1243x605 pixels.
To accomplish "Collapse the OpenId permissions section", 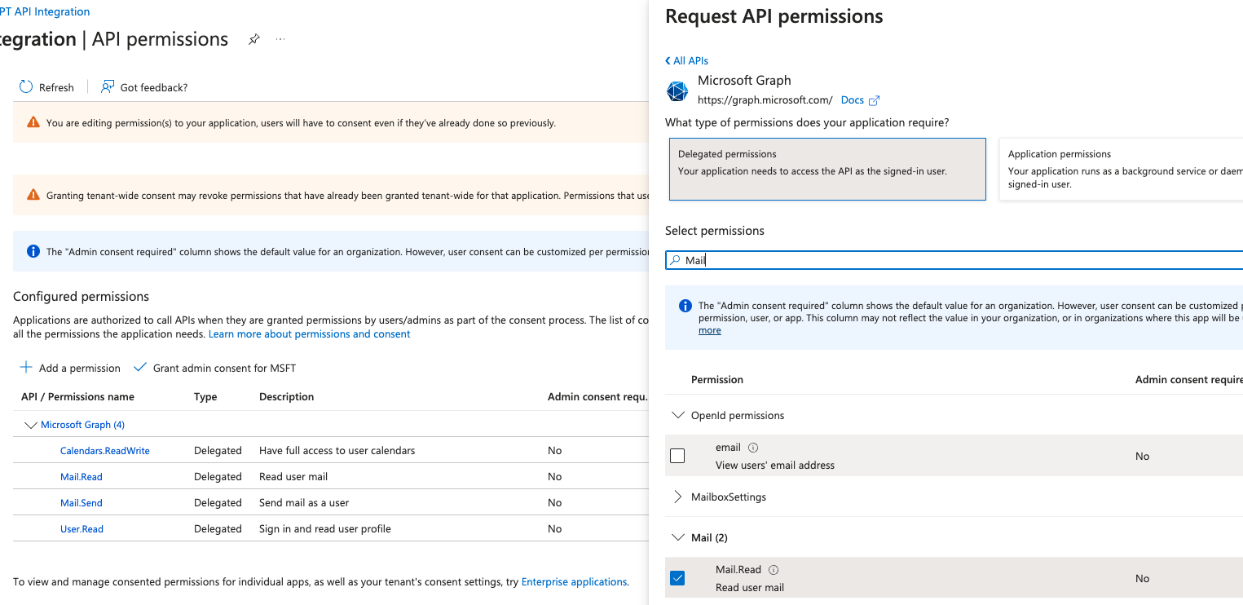I will point(678,415).
